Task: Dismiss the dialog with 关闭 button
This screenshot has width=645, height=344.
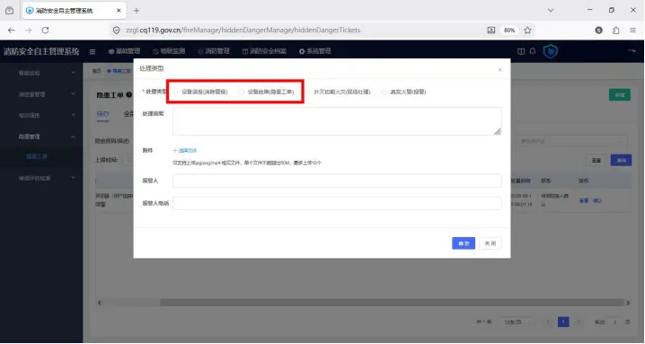Action: click(490, 243)
